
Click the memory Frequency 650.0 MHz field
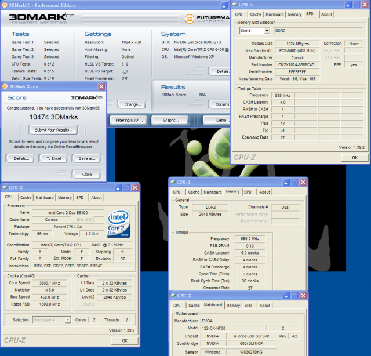250,239
